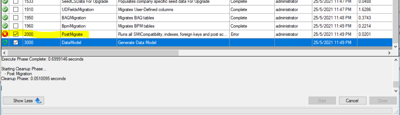Click green check icon for BpmMigration row

(x=5, y=26)
